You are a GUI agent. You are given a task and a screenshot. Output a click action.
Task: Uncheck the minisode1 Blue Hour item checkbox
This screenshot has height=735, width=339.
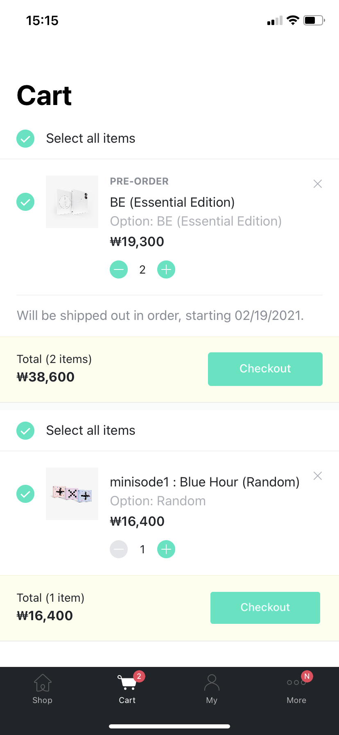click(x=25, y=494)
